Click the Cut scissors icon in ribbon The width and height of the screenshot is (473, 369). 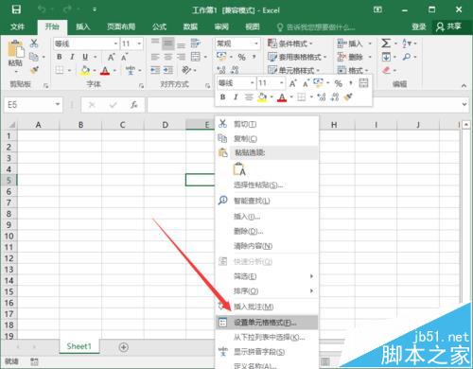[34, 44]
